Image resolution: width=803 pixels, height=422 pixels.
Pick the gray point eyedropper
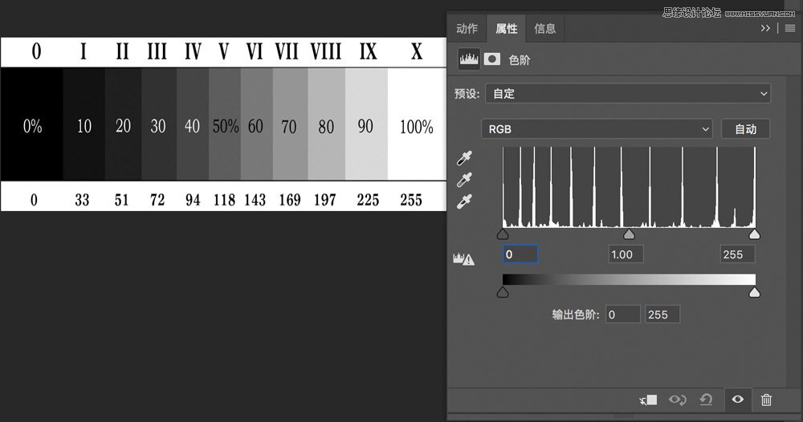[464, 180]
